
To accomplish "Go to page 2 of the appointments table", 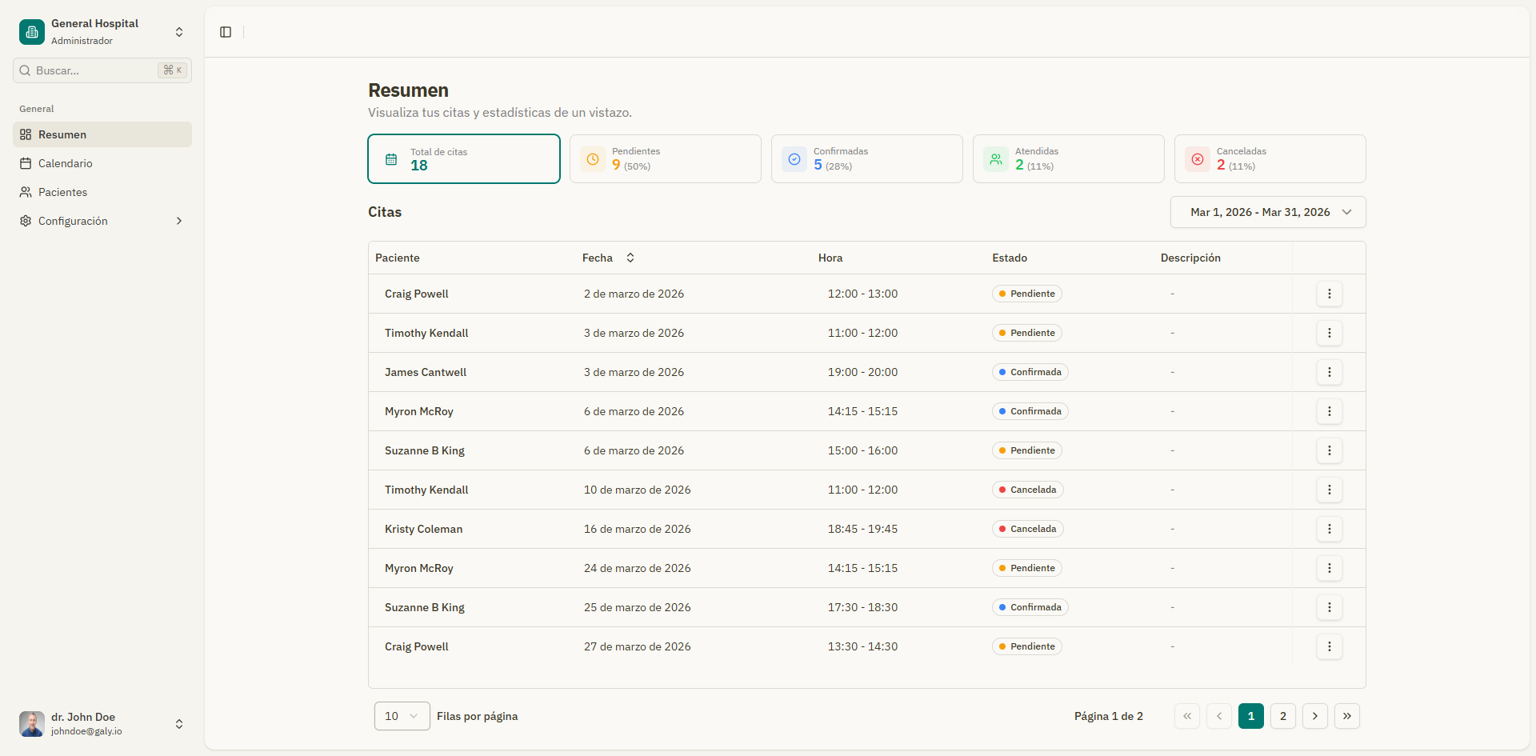I will coord(1282,716).
